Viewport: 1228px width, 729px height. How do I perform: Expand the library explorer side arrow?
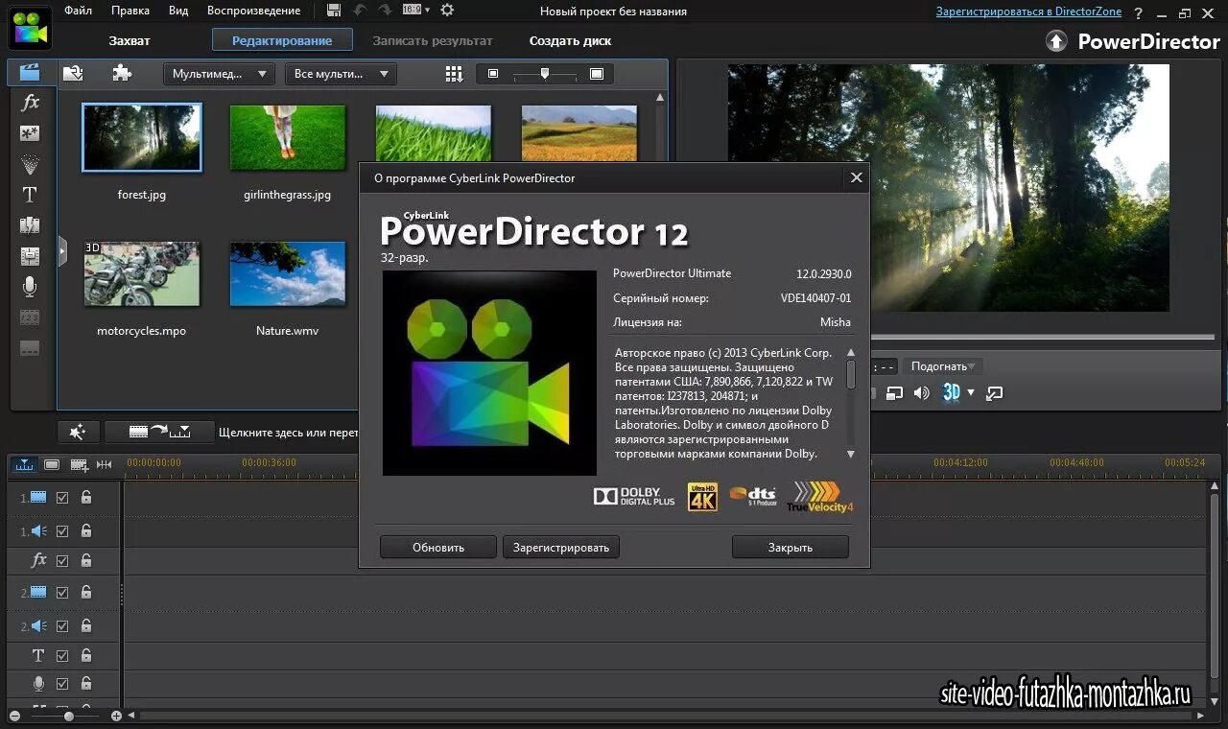pyautogui.click(x=62, y=251)
